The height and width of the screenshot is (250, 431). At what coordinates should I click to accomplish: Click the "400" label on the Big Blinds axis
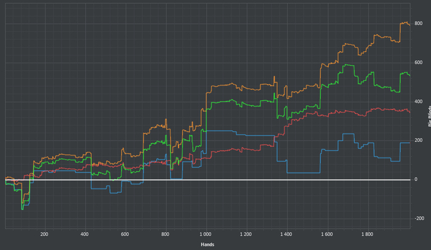[418, 102]
